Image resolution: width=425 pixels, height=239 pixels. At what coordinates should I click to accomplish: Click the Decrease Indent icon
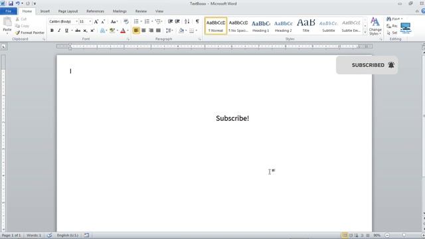(x=170, y=21)
